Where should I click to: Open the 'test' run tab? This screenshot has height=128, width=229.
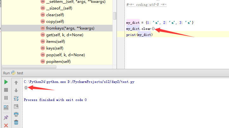pyautogui.click(x=20, y=73)
